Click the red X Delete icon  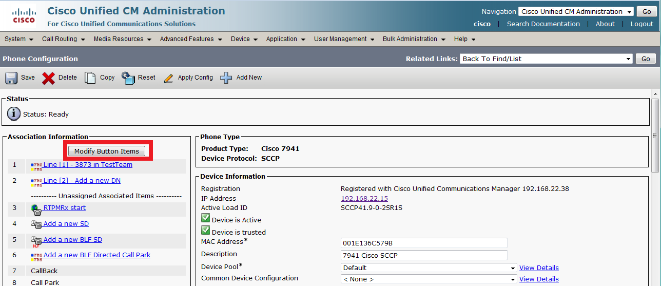(49, 78)
